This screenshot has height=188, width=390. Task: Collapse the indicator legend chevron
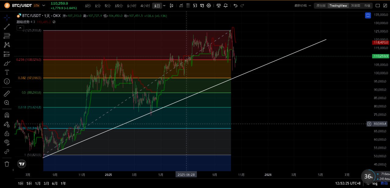(x=20, y=28)
